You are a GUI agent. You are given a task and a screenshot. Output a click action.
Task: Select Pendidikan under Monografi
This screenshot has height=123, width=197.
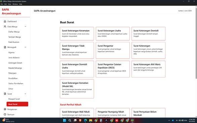[13, 78]
